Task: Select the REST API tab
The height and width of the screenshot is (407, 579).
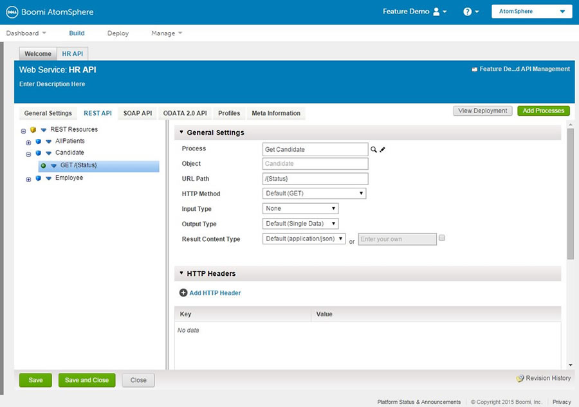Action: click(98, 113)
